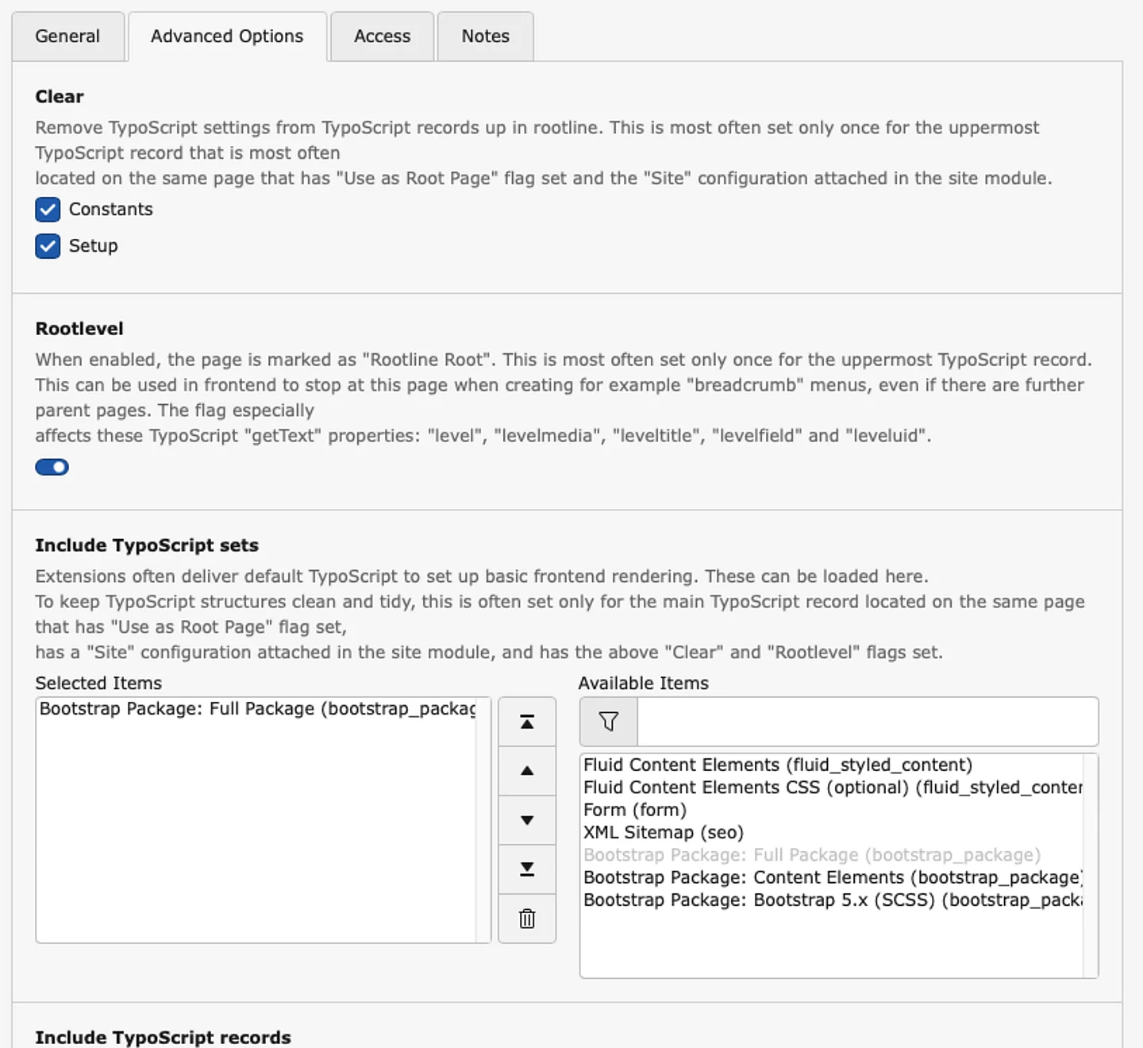Click the move item up arrow
The height and width of the screenshot is (1048, 1143).
coord(526,771)
